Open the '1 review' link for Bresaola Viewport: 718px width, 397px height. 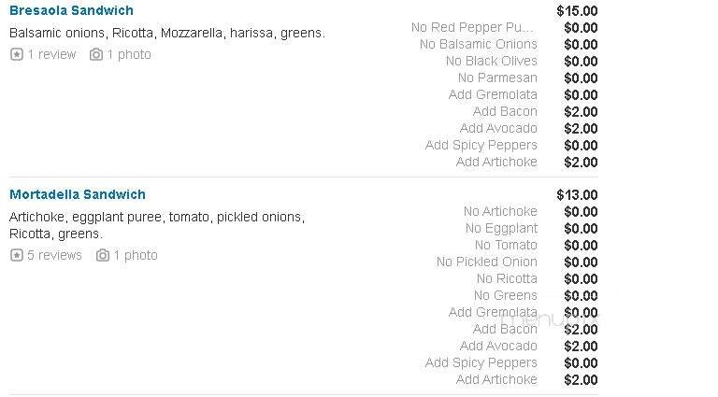coord(51,54)
